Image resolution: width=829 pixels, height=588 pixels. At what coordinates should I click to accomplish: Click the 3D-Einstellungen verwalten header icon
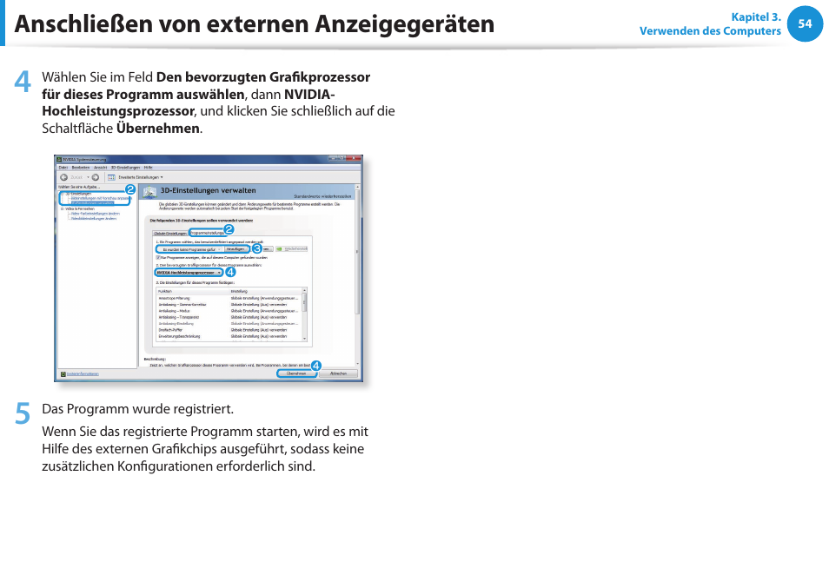click(150, 192)
